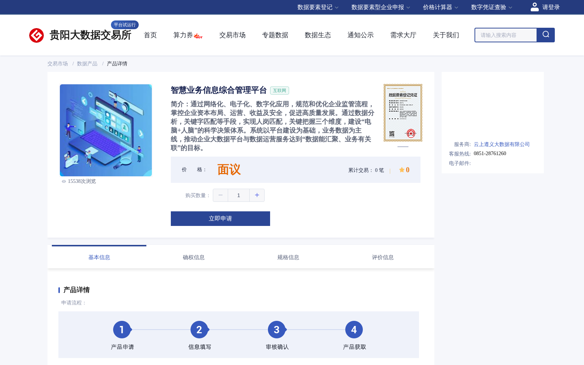
Task: Click the 立即申请 button
Action: (220, 219)
